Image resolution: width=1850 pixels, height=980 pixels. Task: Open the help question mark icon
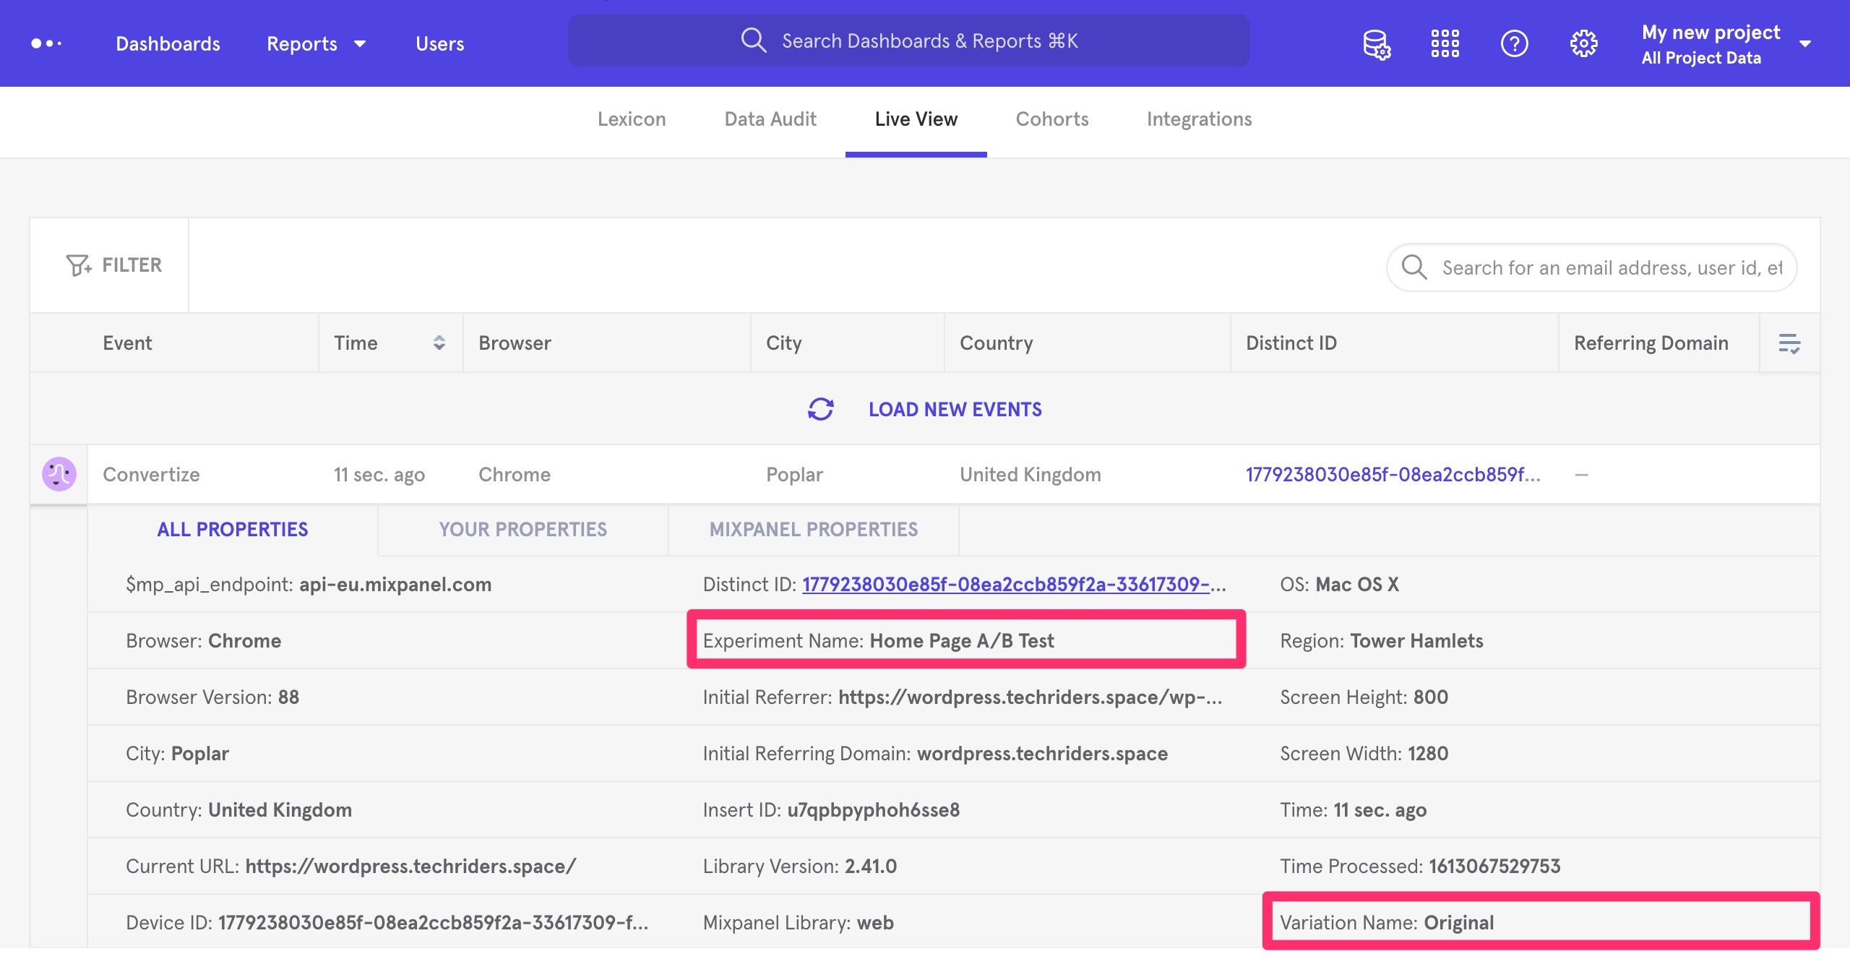(1514, 43)
